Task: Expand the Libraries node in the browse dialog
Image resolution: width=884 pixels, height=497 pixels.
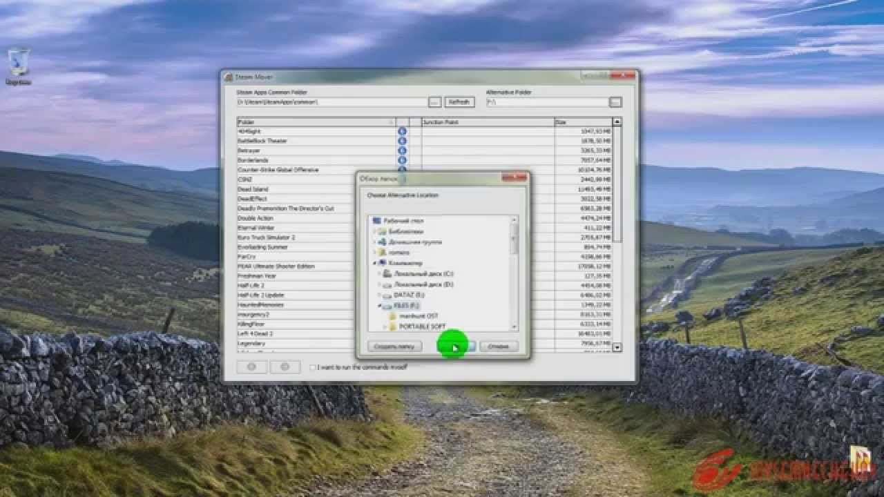Action: [x=375, y=232]
